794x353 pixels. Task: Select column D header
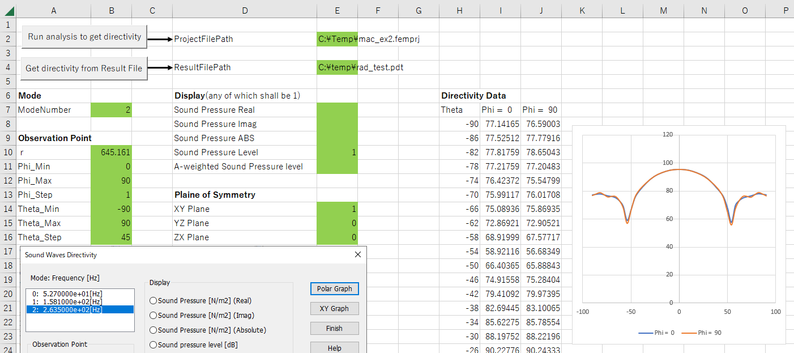(x=244, y=10)
